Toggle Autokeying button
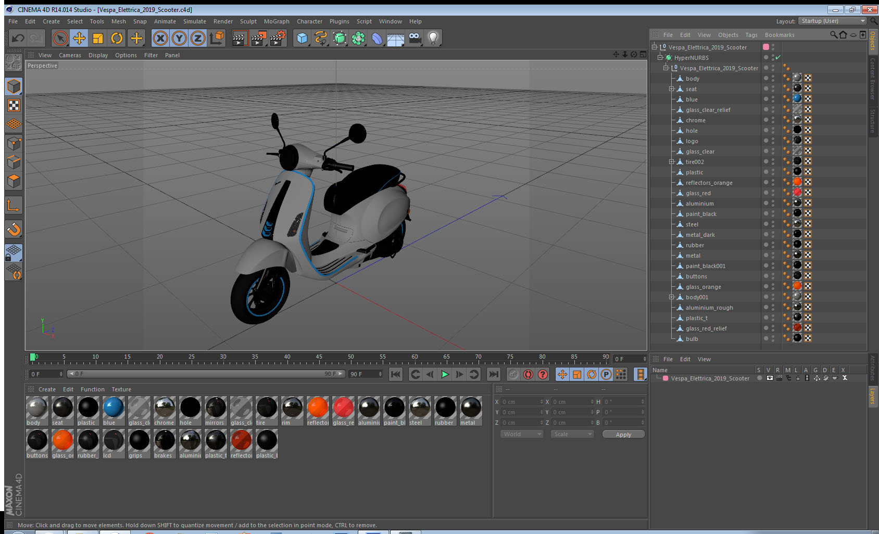The width and height of the screenshot is (879, 534). point(528,374)
